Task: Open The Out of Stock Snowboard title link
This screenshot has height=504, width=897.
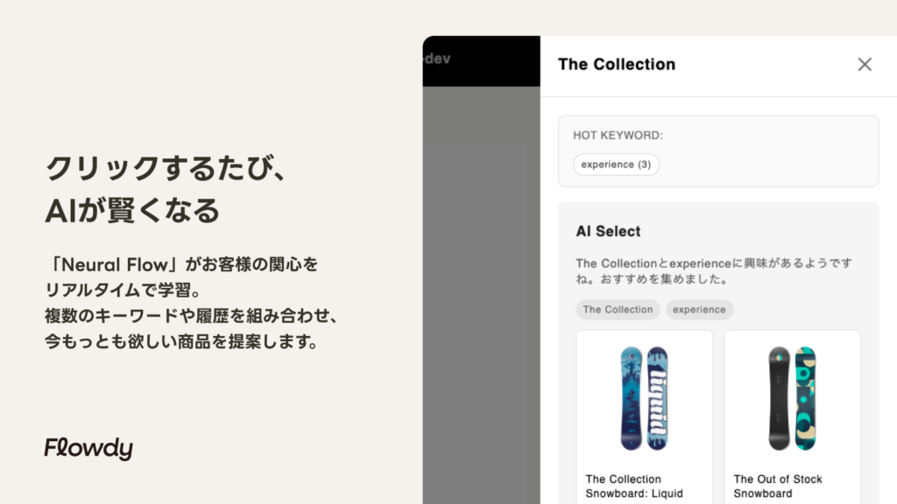Action: click(x=778, y=486)
